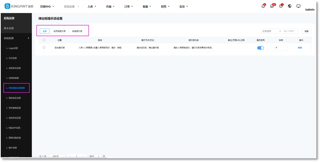Image resolution: width=320 pixels, height=162 pixels.
Task: Toggle the 是否启用 switch for 后台提示语
Action: (260, 48)
